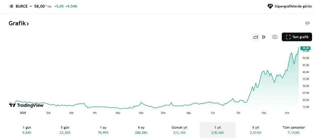
Task: Click the BURCE symbol logo icon
Action: [x=11, y=6]
